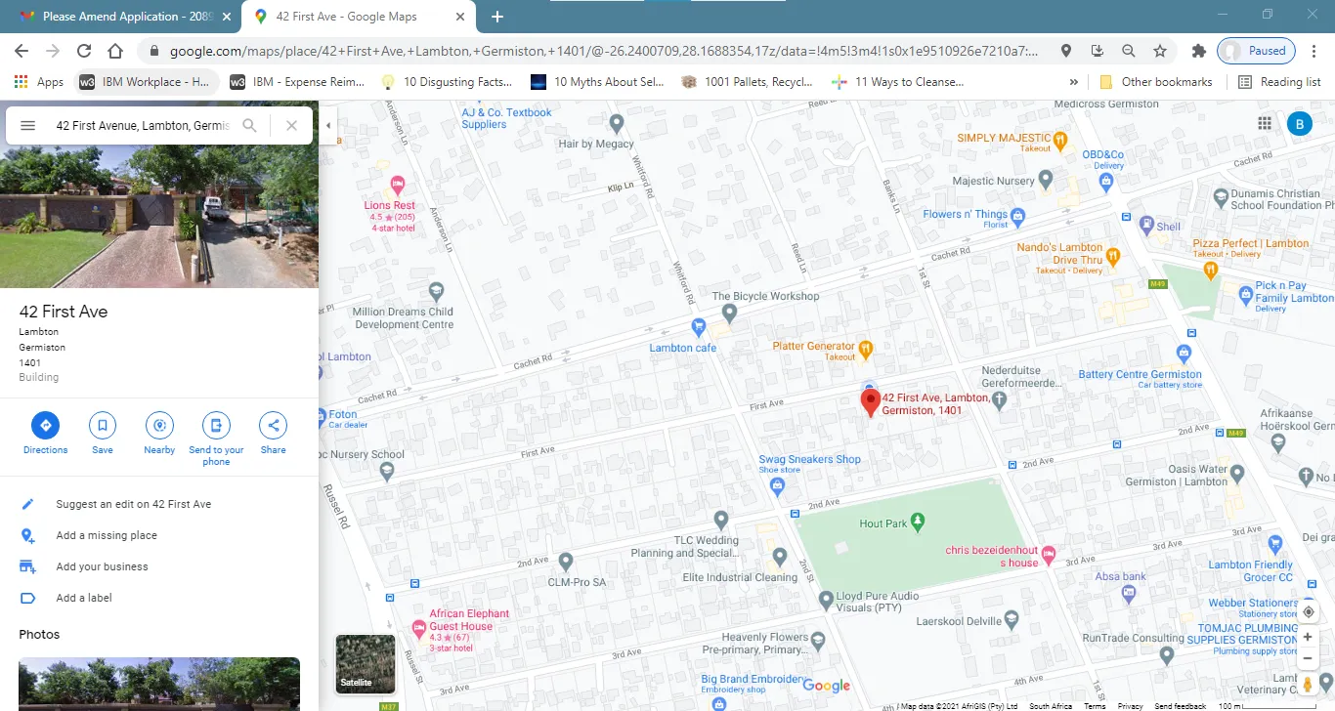Show more bookmarks chevron

pyautogui.click(x=1074, y=82)
